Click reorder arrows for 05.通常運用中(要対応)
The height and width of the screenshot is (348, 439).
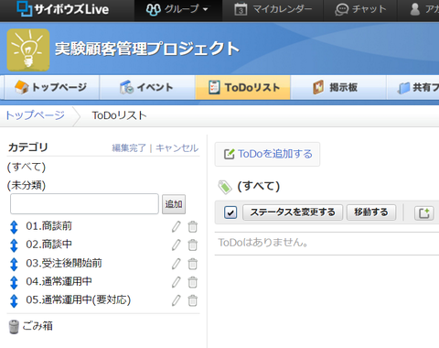(x=14, y=300)
